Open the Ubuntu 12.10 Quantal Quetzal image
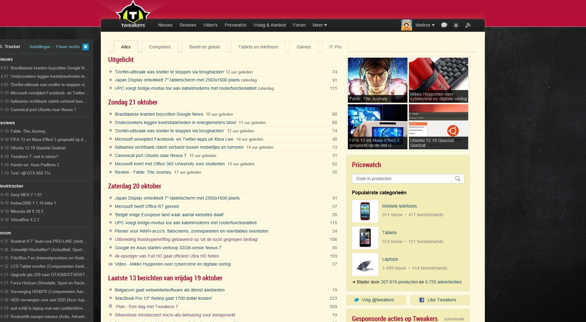Image resolution: width=586 pixels, height=322 pixels. tap(438, 127)
